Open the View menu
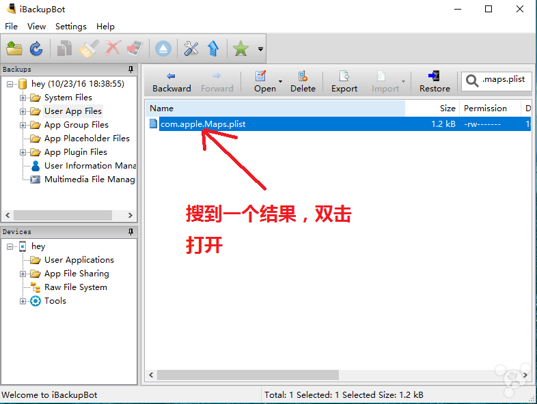This screenshot has height=404, width=537. coord(36,27)
